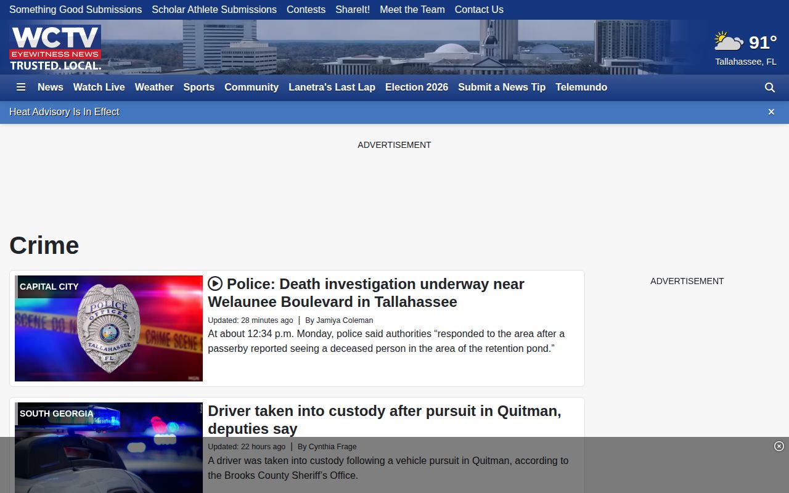789x493 pixels.
Task: Go to Election 2026 coverage
Action: 417,88
